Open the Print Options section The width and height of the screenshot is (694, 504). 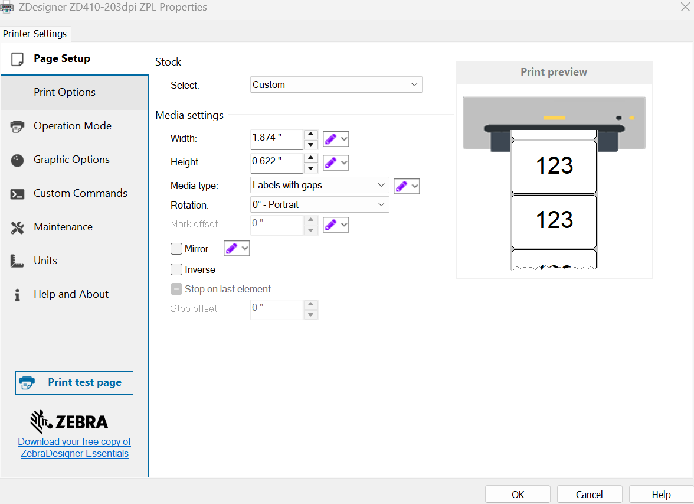74,92
